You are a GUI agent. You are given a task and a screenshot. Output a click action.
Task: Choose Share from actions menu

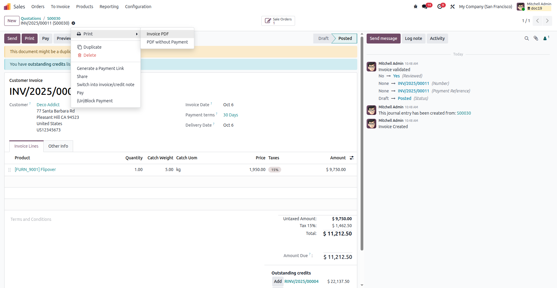pyautogui.click(x=106, y=76)
